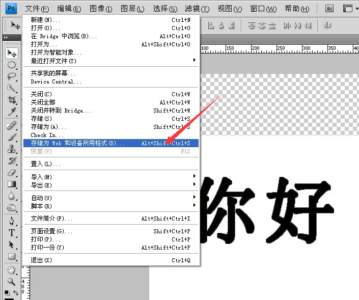Click the black foreground color swatch

9,298
